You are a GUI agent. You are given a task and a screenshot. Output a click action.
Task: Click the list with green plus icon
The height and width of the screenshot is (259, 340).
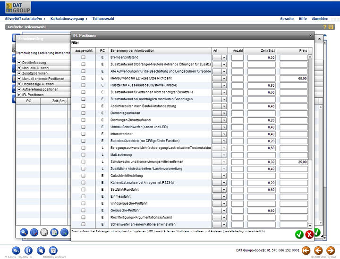(x=64, y=233)
